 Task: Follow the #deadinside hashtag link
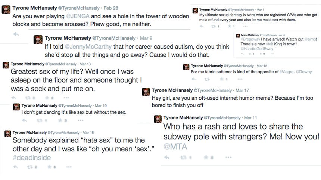coord(31,157)
